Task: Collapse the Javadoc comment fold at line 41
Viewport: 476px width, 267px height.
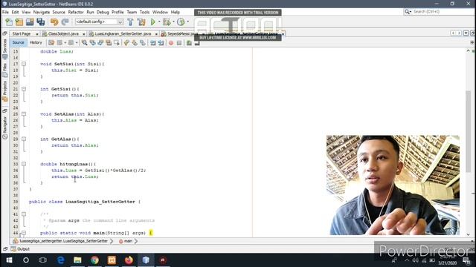Action: coord(24,214)
